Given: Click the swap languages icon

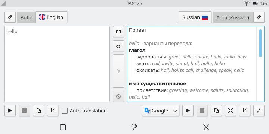Looking at the screenshot, I should (118, 32).
